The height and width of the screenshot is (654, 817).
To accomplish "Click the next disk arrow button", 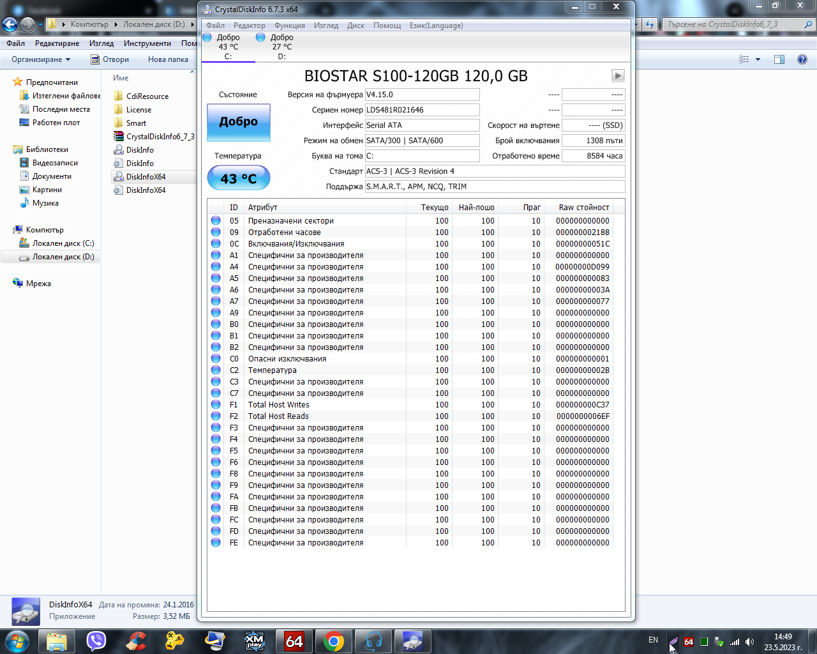I will tap(617, 76).
